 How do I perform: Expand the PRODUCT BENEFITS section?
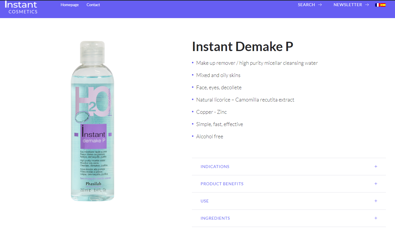coord(289,184)
